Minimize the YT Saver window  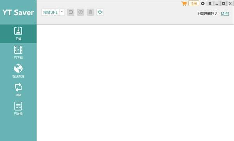click(x=217, y=4)
